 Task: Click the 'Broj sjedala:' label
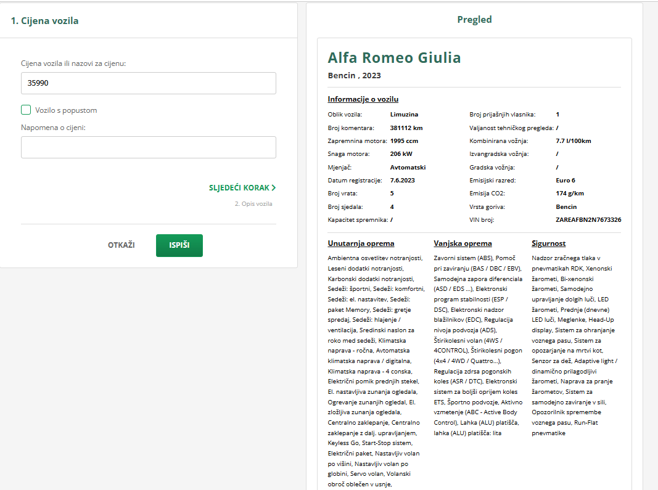click(x=345, y=207)
